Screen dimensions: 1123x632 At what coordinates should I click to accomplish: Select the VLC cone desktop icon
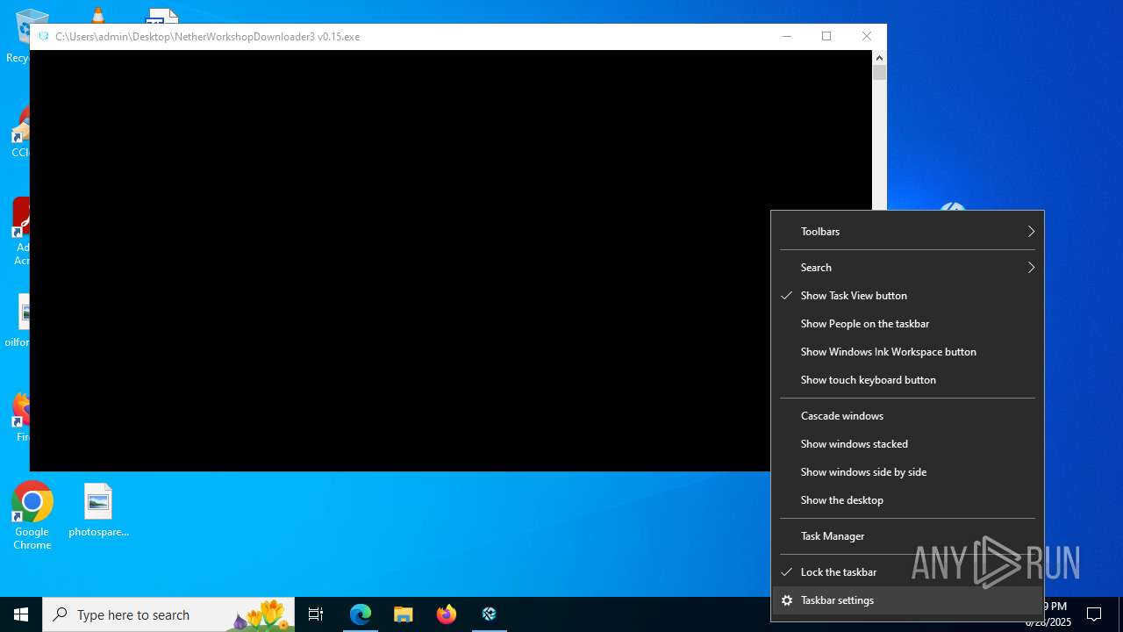(x=97, y=14)
